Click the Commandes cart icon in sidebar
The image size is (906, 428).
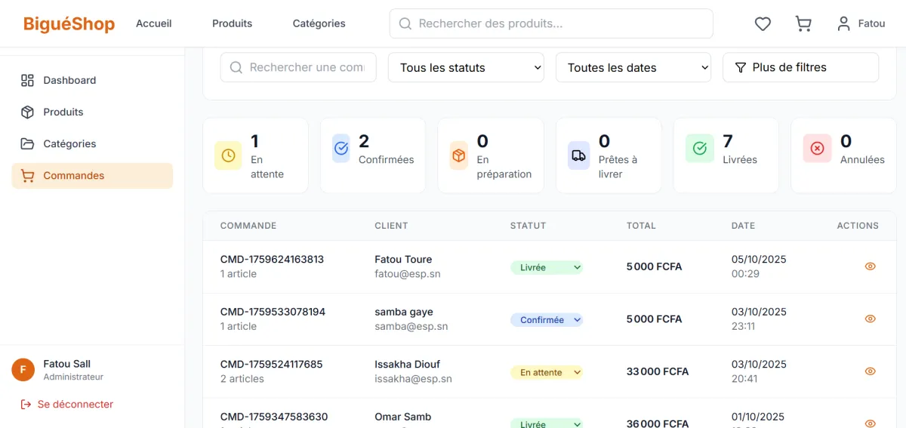[27, 176]
